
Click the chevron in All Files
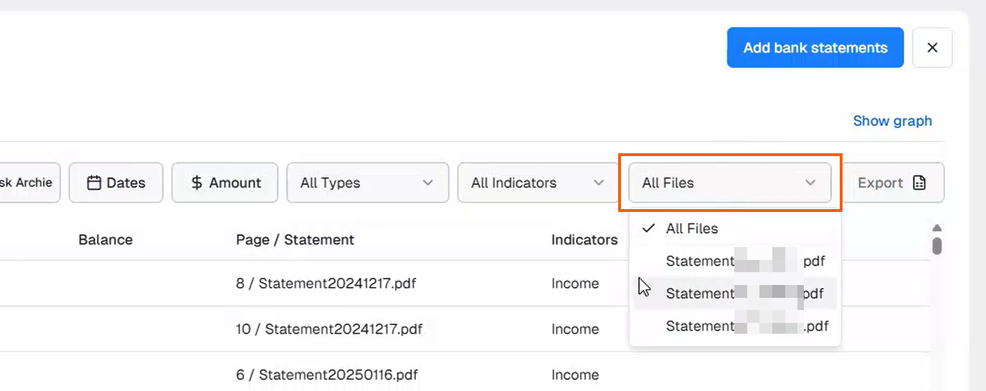810,183
